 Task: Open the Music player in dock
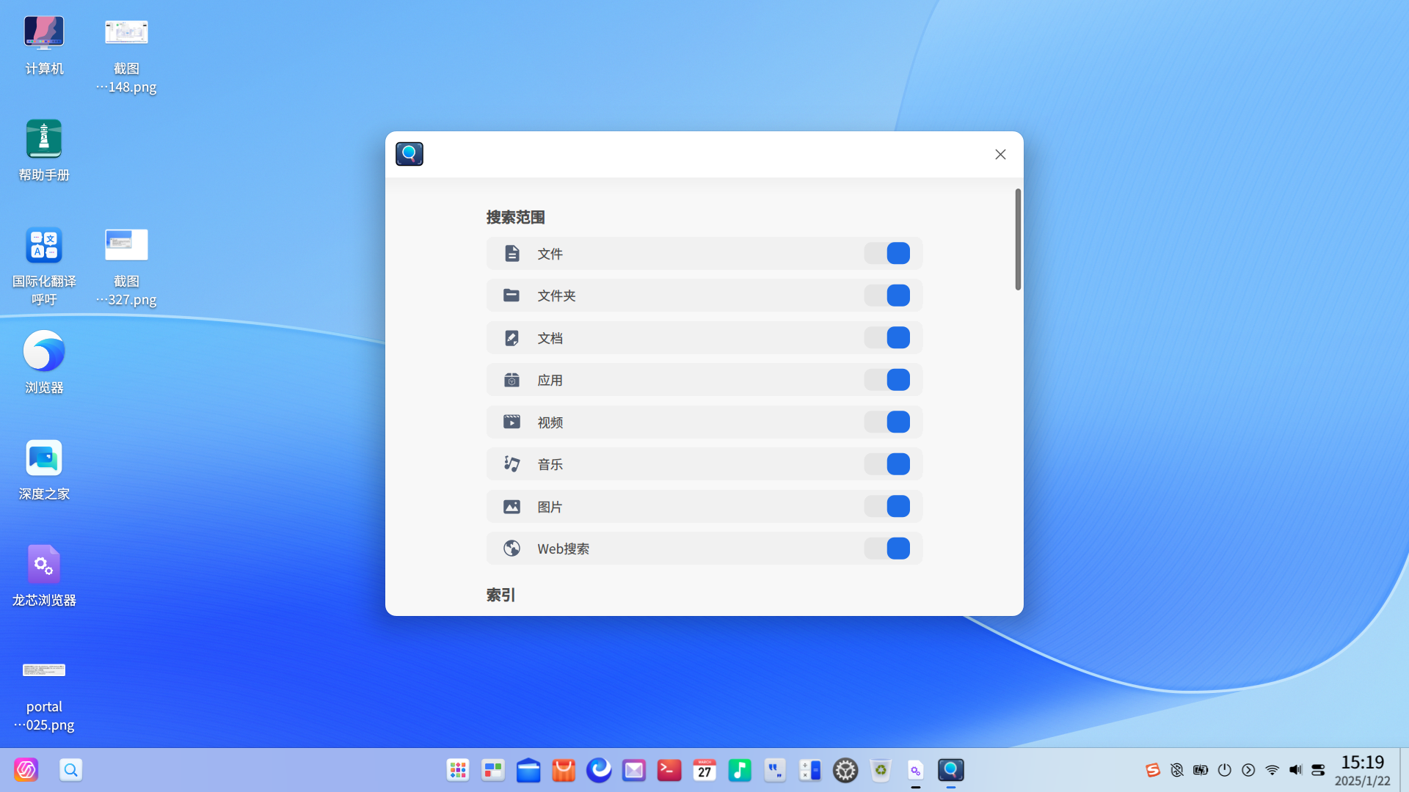740,770
